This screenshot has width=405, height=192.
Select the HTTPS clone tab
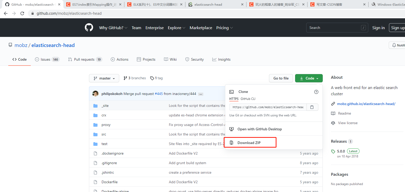click(x=234, y=99)
